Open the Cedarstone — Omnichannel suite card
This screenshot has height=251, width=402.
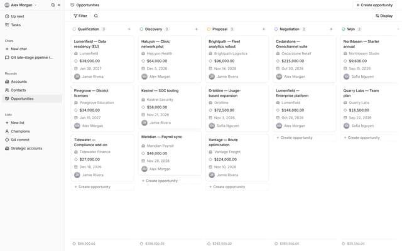[x=304, y=59]
